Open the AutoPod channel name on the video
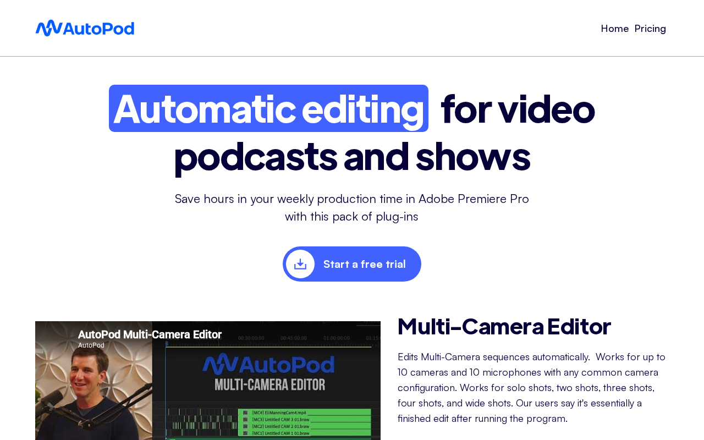The image size is (704, 440). (x=91, y=345)
